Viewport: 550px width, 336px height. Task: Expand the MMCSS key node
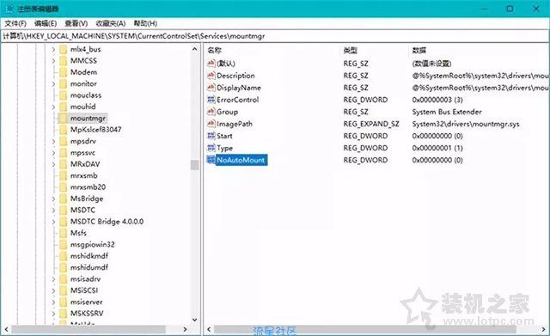(53, 61)
